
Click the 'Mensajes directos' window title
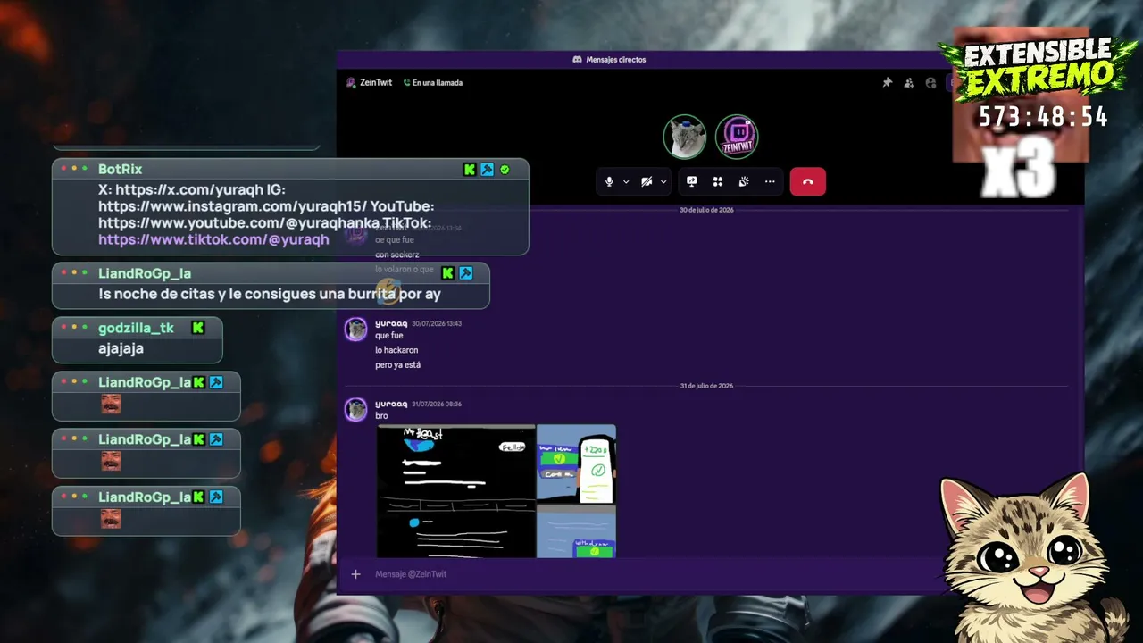coord(616,60)
